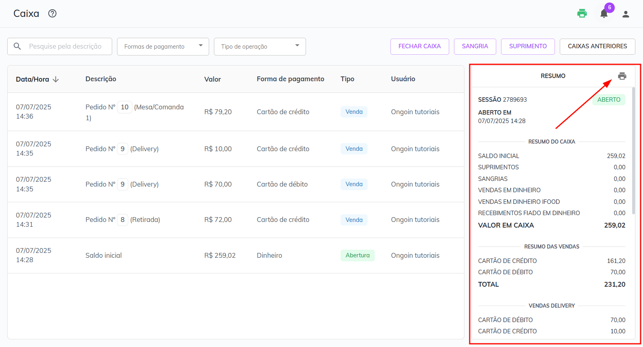This screenshot has width=643, height=347.
Task: Click the Abertura type tag
Action: (x=357, y=256)
